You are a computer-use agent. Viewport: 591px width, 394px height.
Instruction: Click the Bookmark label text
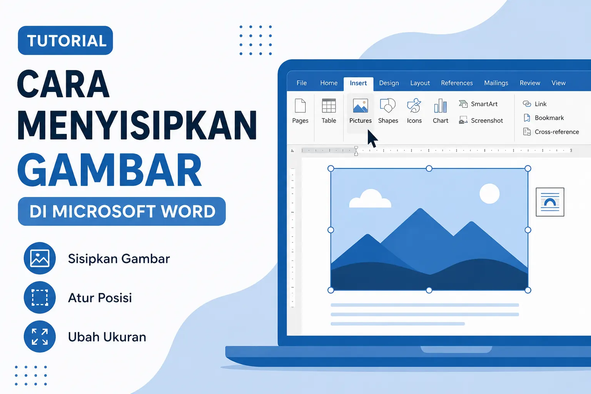[549, 118]
